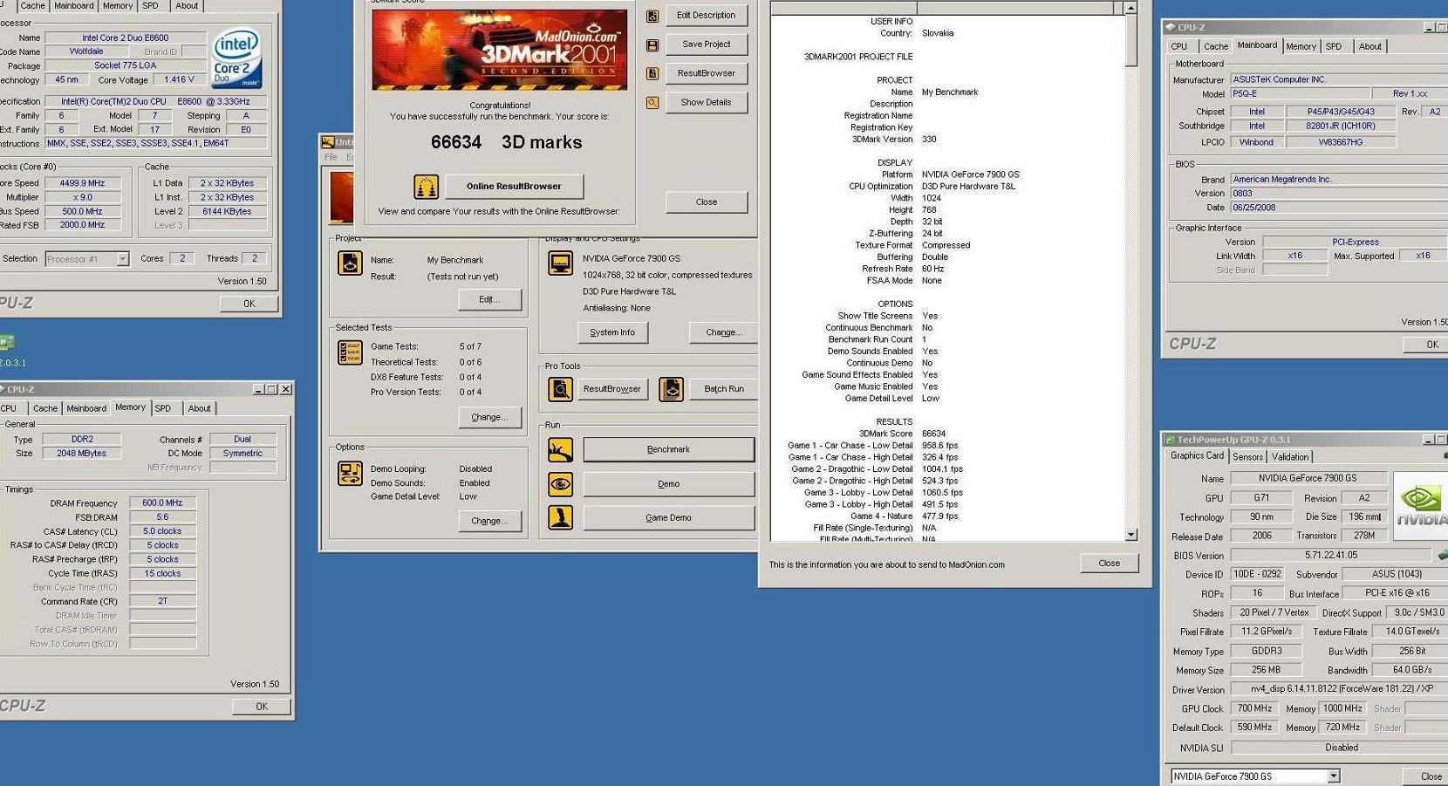Click the GPU-Z BIOS save icon next to BIOS version

tap(1442, 555)
